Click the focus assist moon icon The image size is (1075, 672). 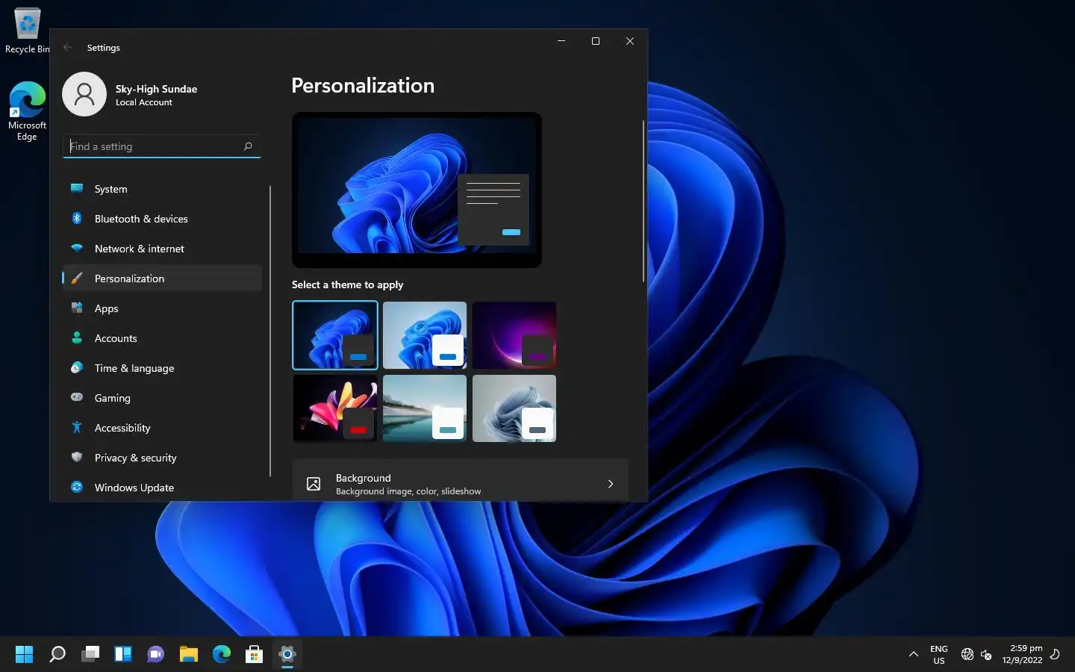tap(1055, 654)
